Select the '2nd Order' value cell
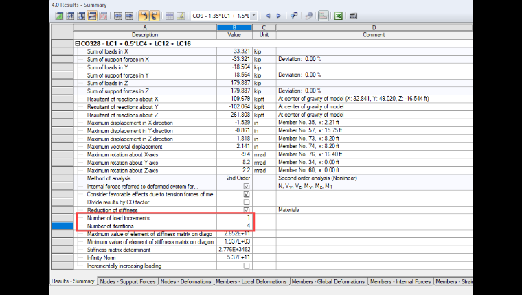This screenshot has width=522, height=295. click(x=234, y=178)
